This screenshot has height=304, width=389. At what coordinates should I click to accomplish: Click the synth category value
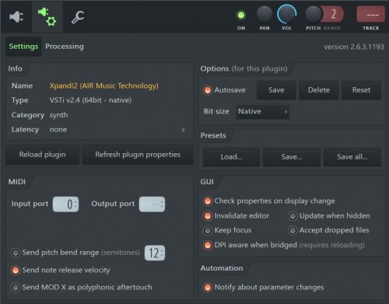click(x=59, y=115)
